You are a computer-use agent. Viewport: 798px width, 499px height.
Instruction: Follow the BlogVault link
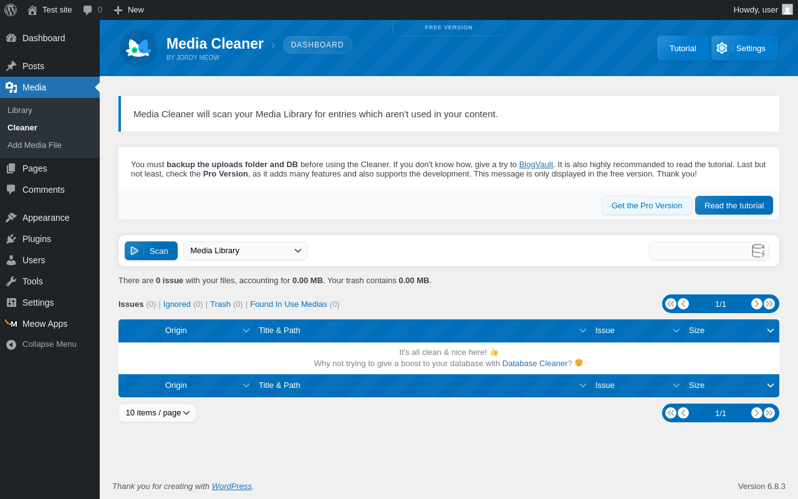pyautogui.click(x=536, y=165)
